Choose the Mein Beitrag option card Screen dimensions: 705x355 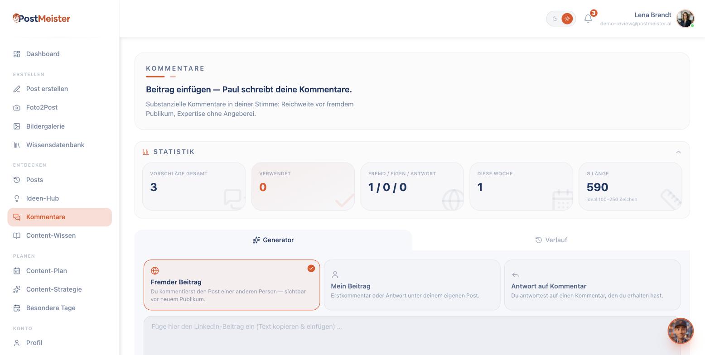coord(412,285)
